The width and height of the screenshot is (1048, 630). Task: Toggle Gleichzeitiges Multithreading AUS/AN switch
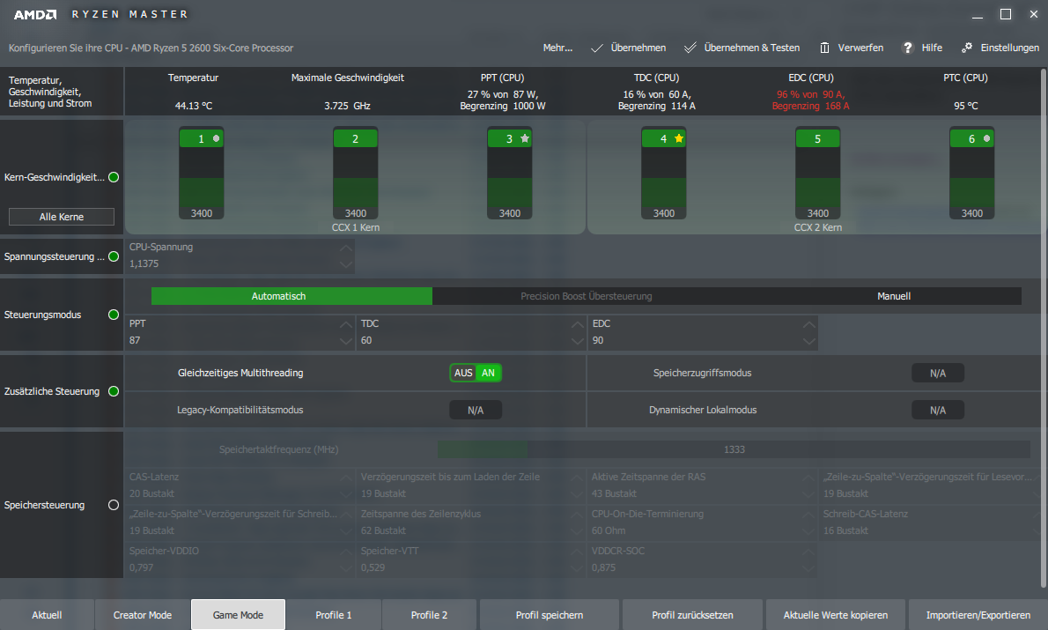click(476, 373)
